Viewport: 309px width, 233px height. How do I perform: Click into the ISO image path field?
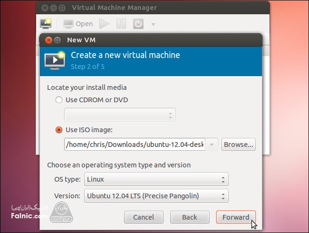pos(135,144)
